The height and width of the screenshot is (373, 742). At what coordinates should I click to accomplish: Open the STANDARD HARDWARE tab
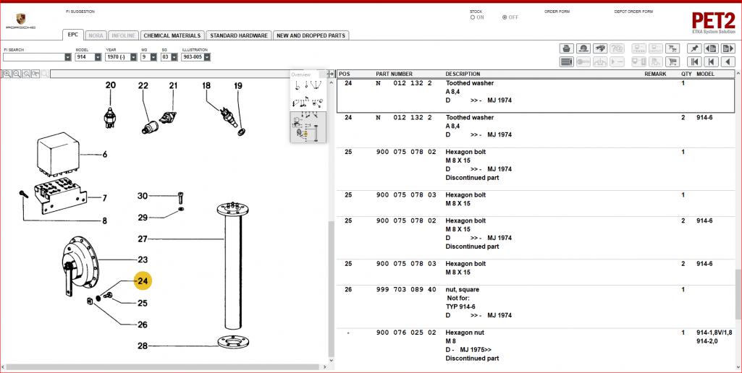(238, 35)
